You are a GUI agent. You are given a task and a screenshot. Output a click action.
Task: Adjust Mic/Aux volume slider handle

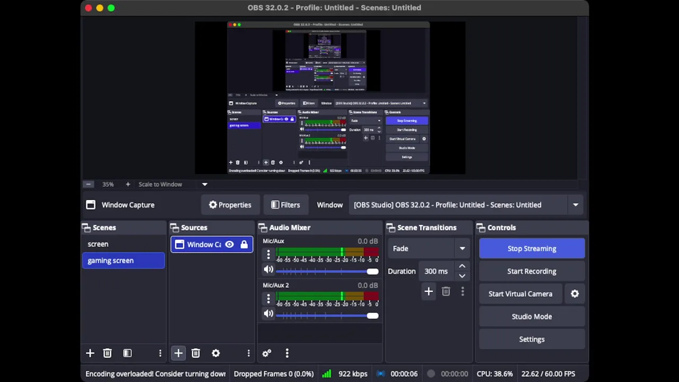[x=372, y=272]
